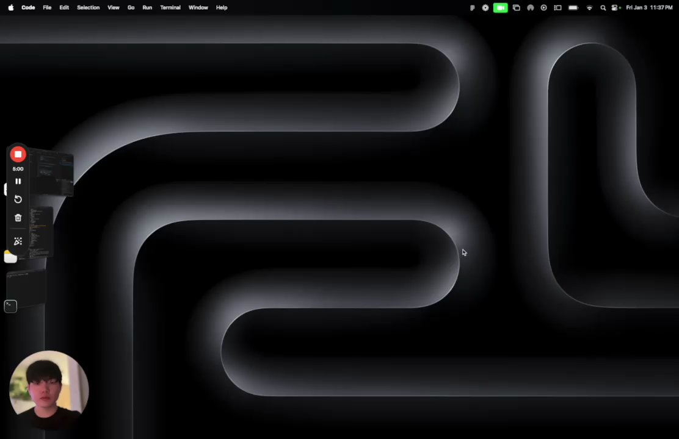679x439 pixels.
Task: Open Control Center from menu bar
Action: coord(615,8)
